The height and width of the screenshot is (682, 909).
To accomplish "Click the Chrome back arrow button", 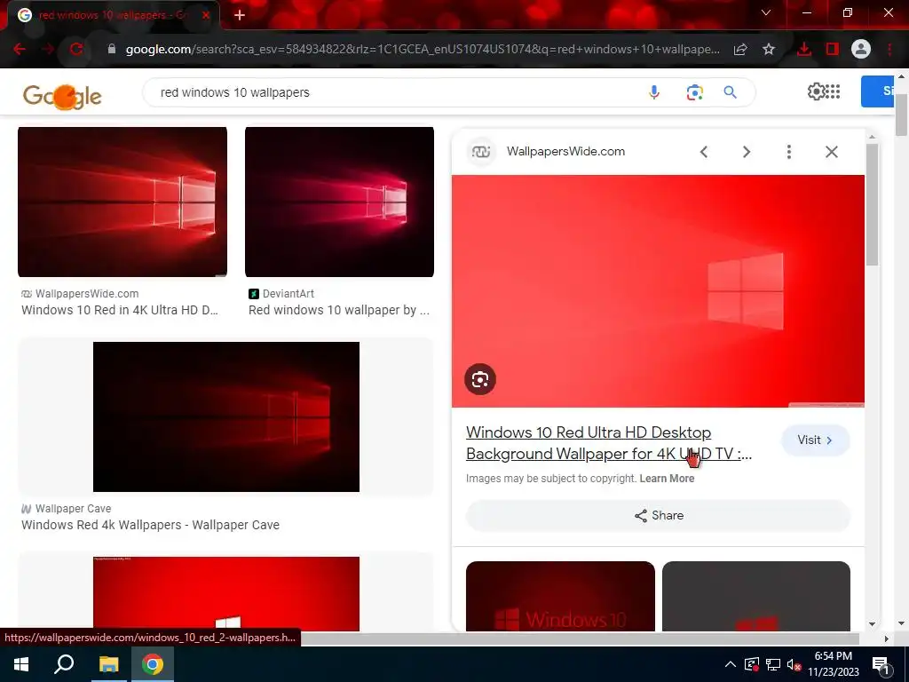I will [20, 50].
